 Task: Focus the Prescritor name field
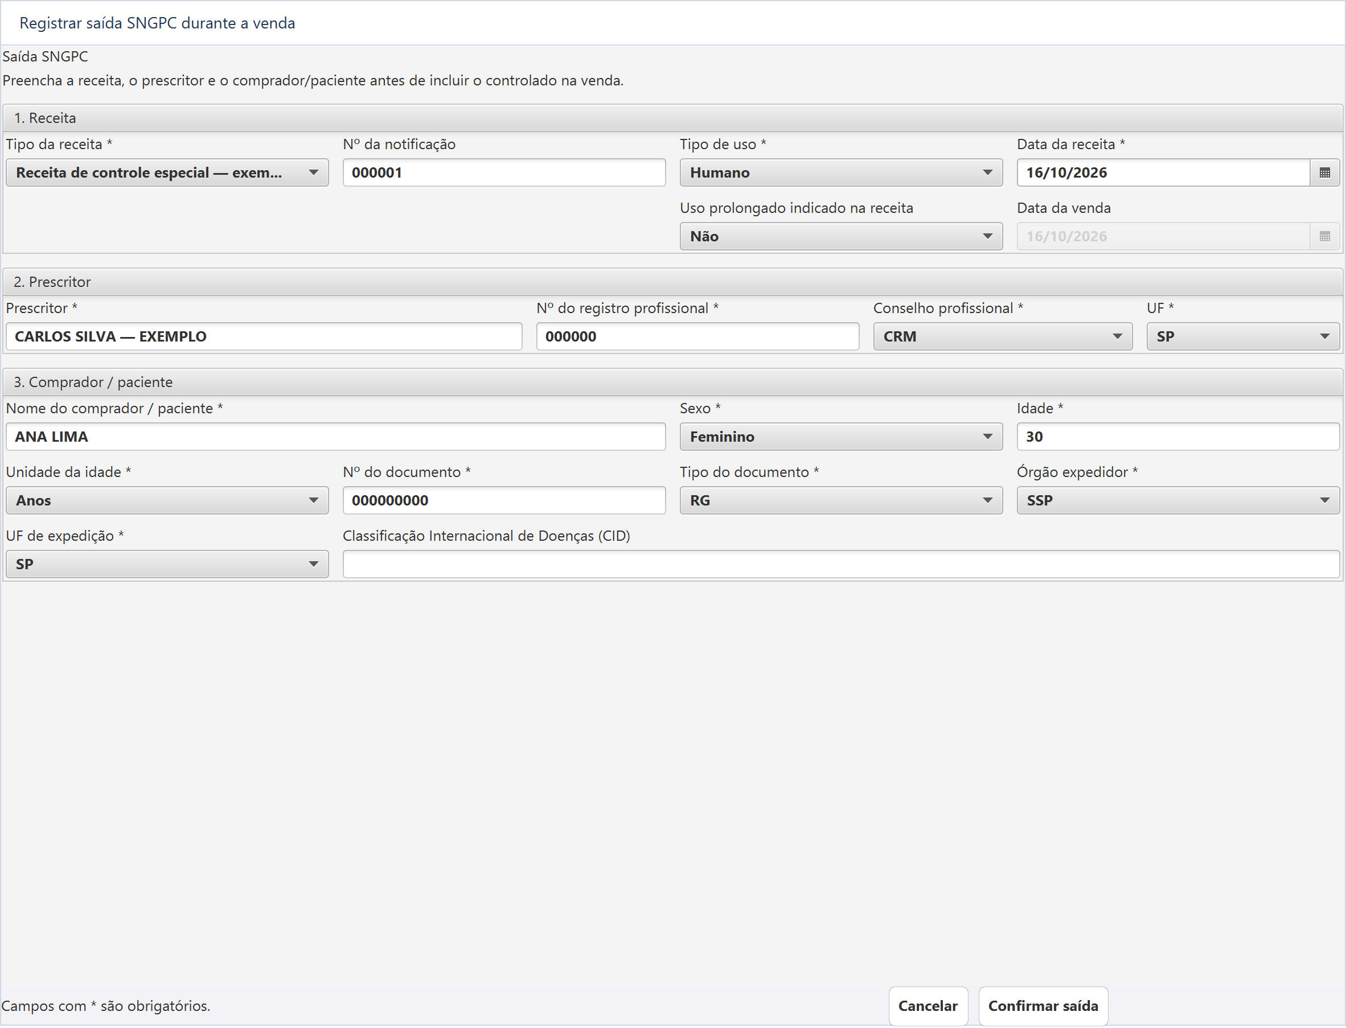coord(264,336)
